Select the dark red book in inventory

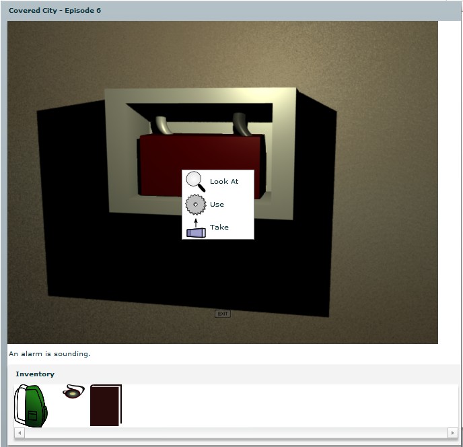pyautogui.click(x=106, y=405)
